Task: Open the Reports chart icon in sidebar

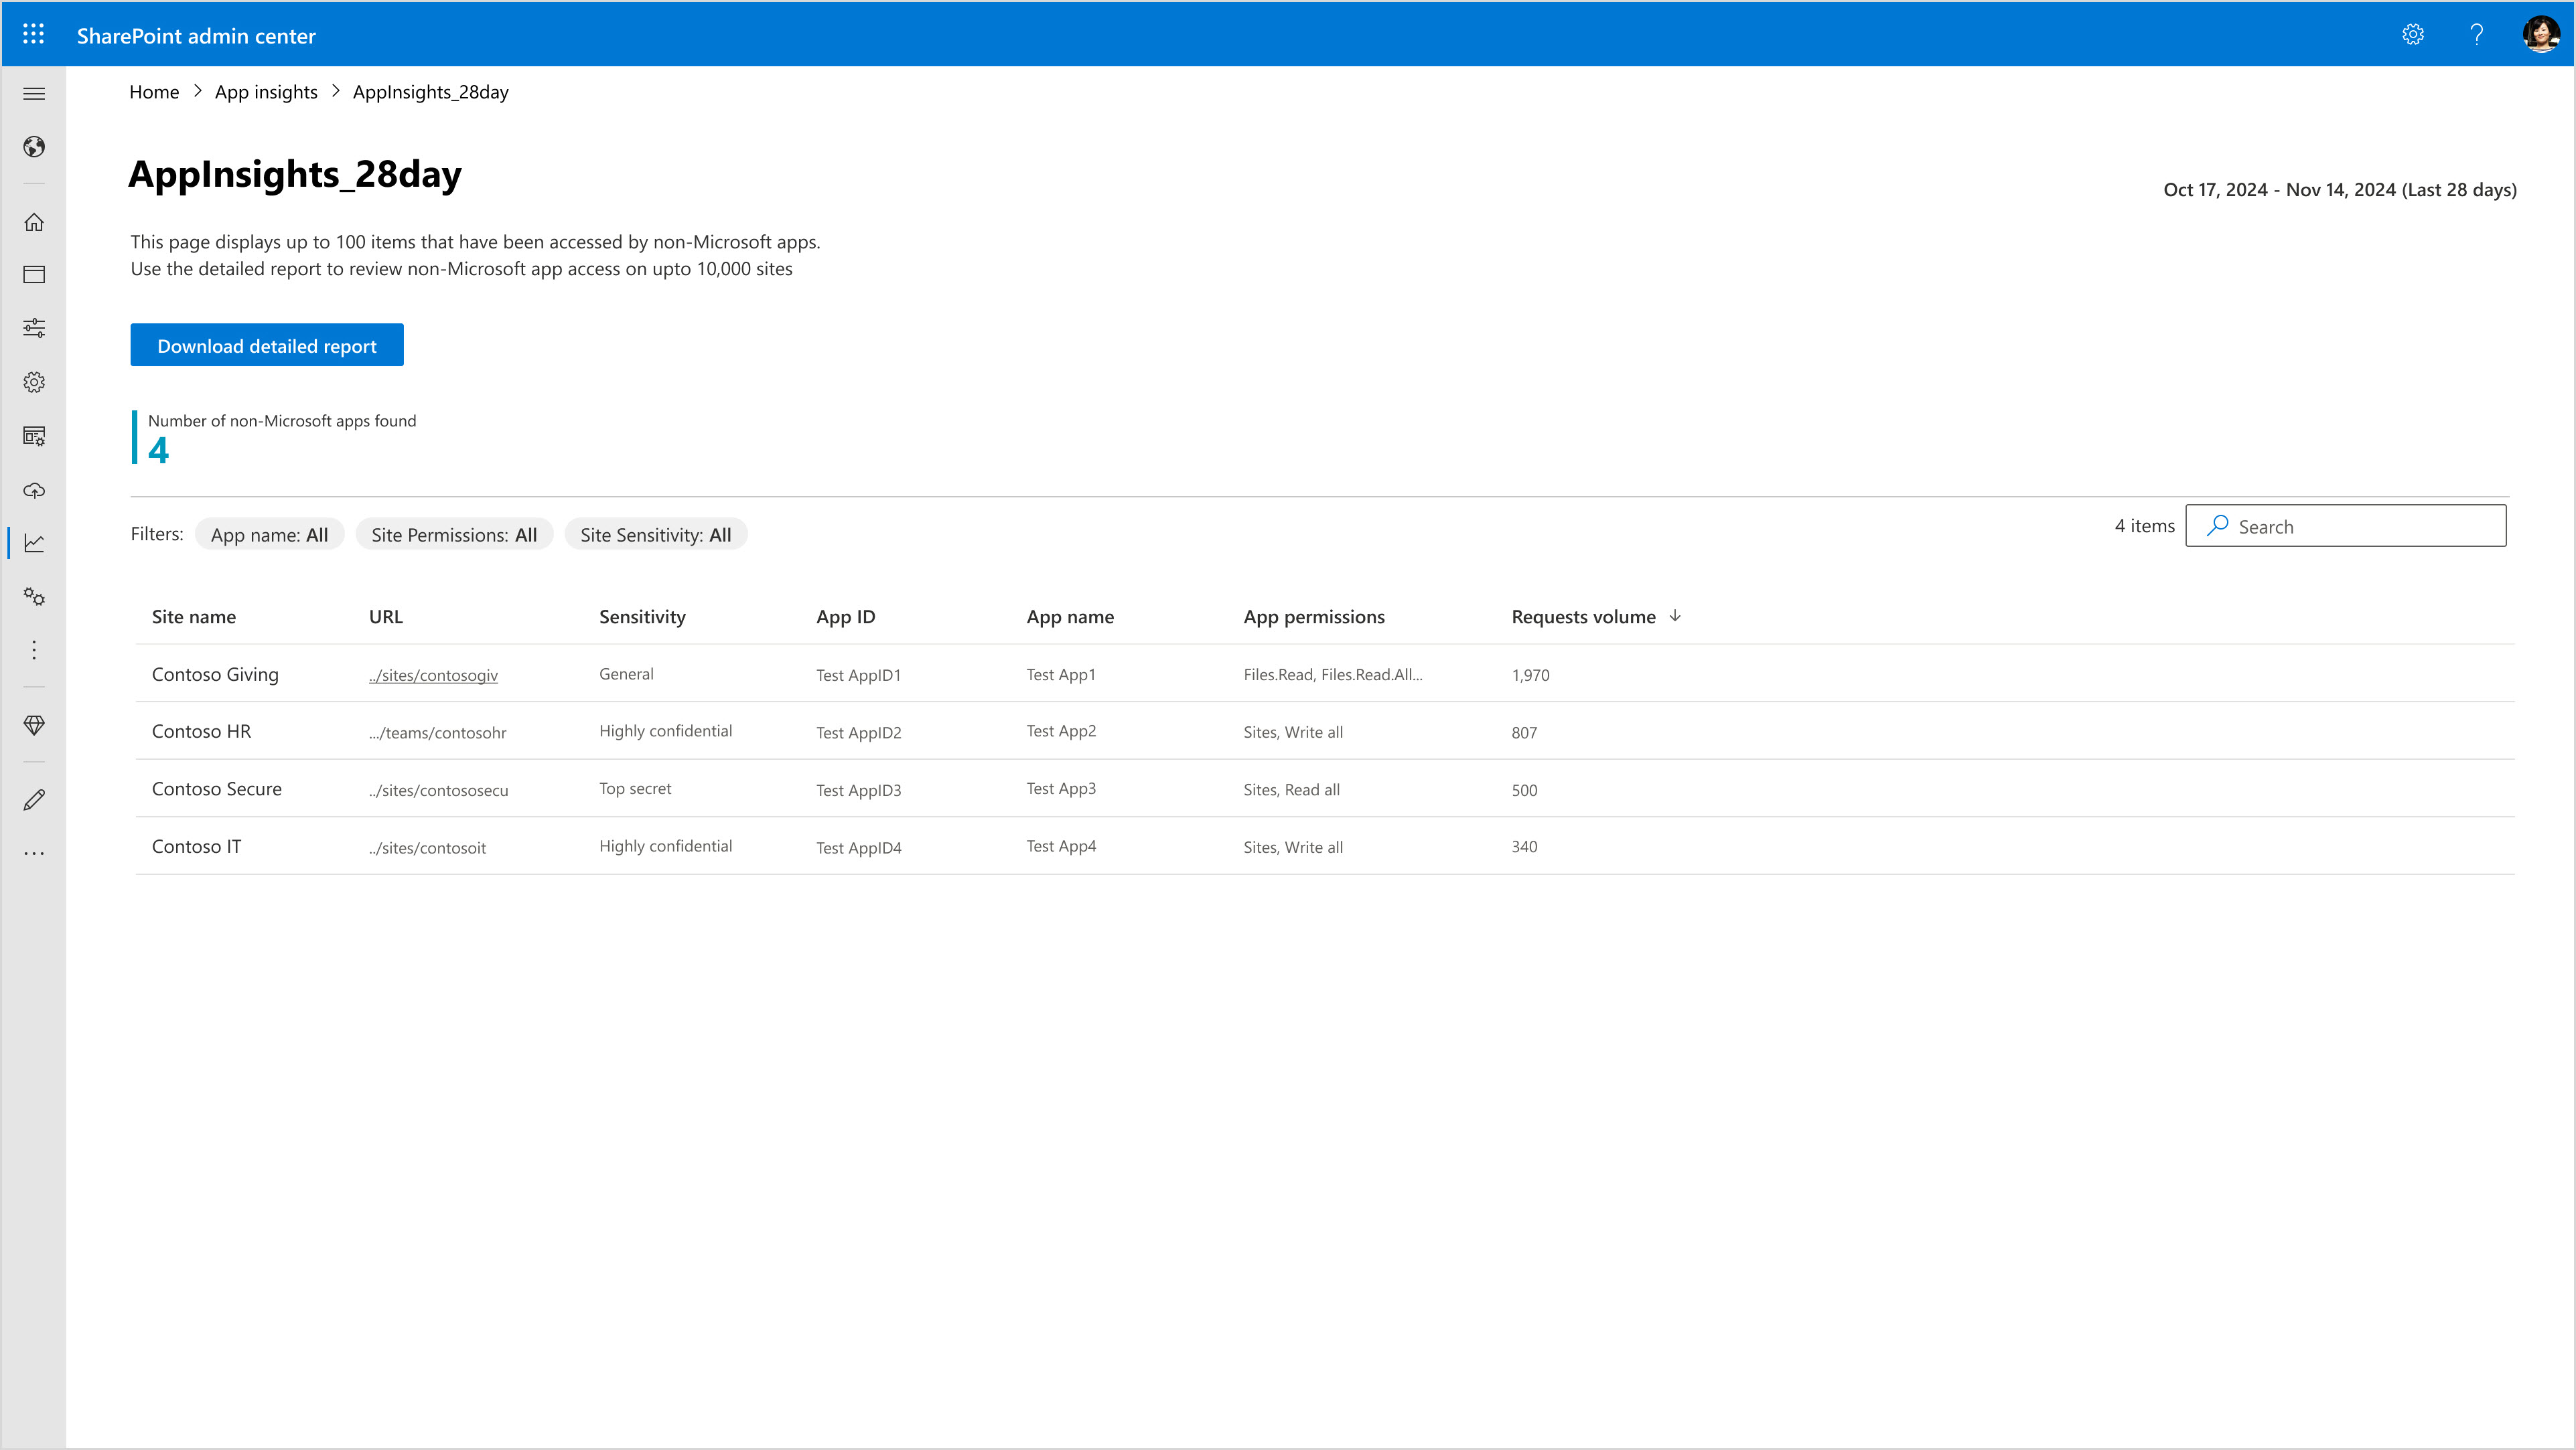Action: coord(34,543)
